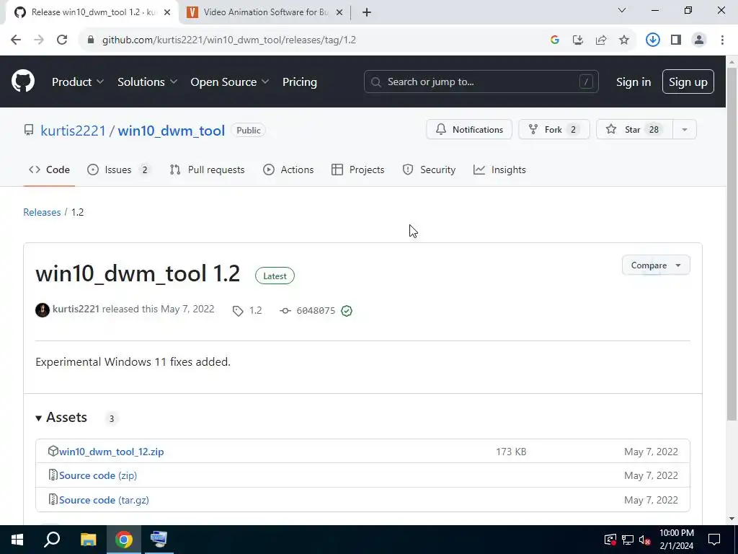Reload the page with refresh icon
This screenshot has height=554, width=738.
62,40
